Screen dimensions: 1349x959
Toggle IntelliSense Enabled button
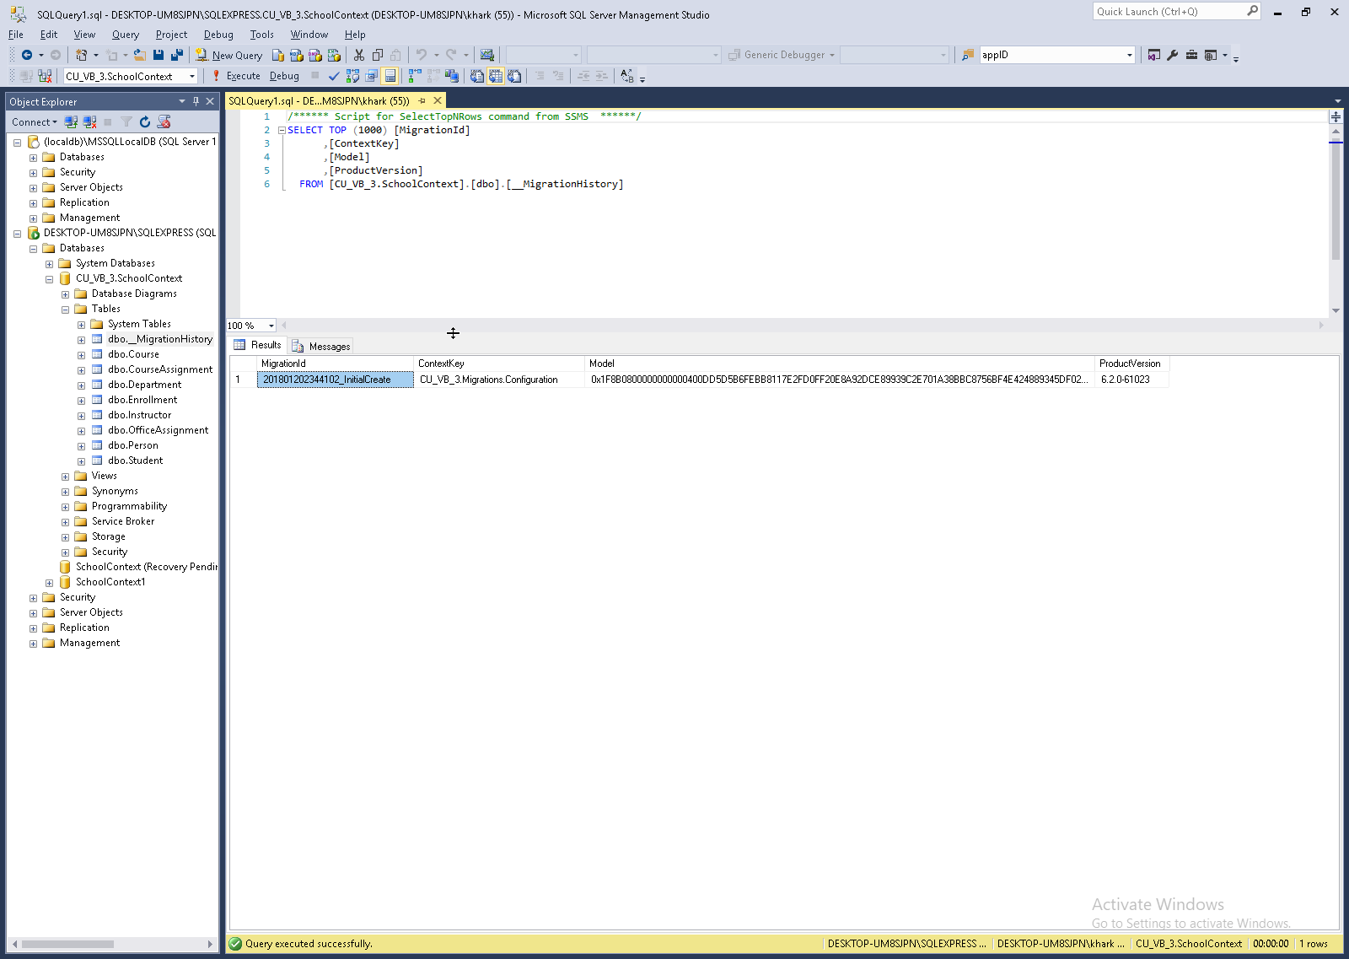coord(390,76)
